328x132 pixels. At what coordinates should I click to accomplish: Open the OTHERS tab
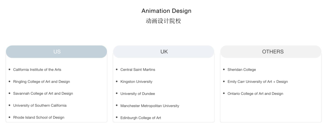[271, 52]
